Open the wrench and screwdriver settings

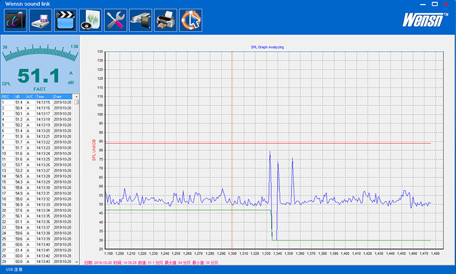115,20
